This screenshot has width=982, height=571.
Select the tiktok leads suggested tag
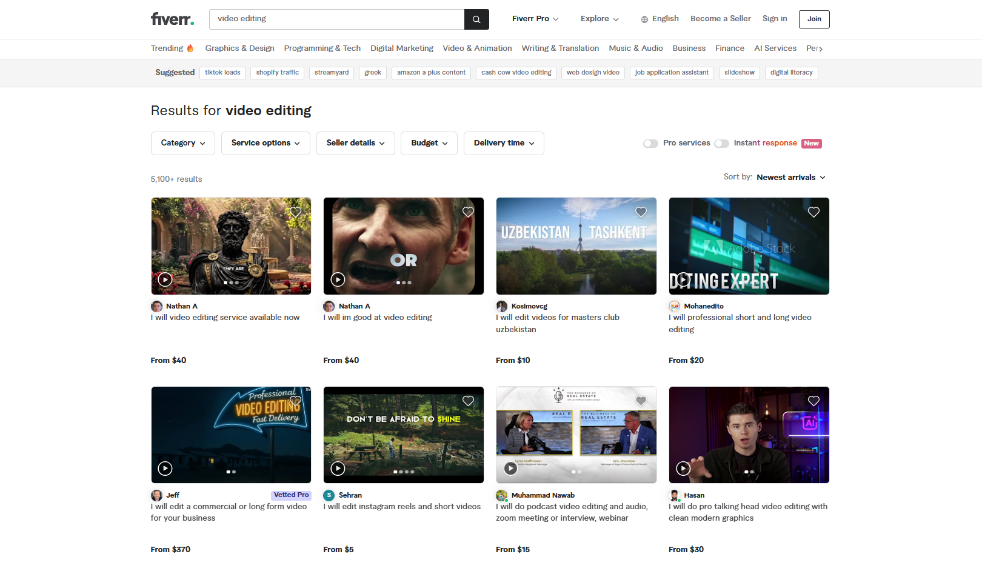[x=222, y=73]
